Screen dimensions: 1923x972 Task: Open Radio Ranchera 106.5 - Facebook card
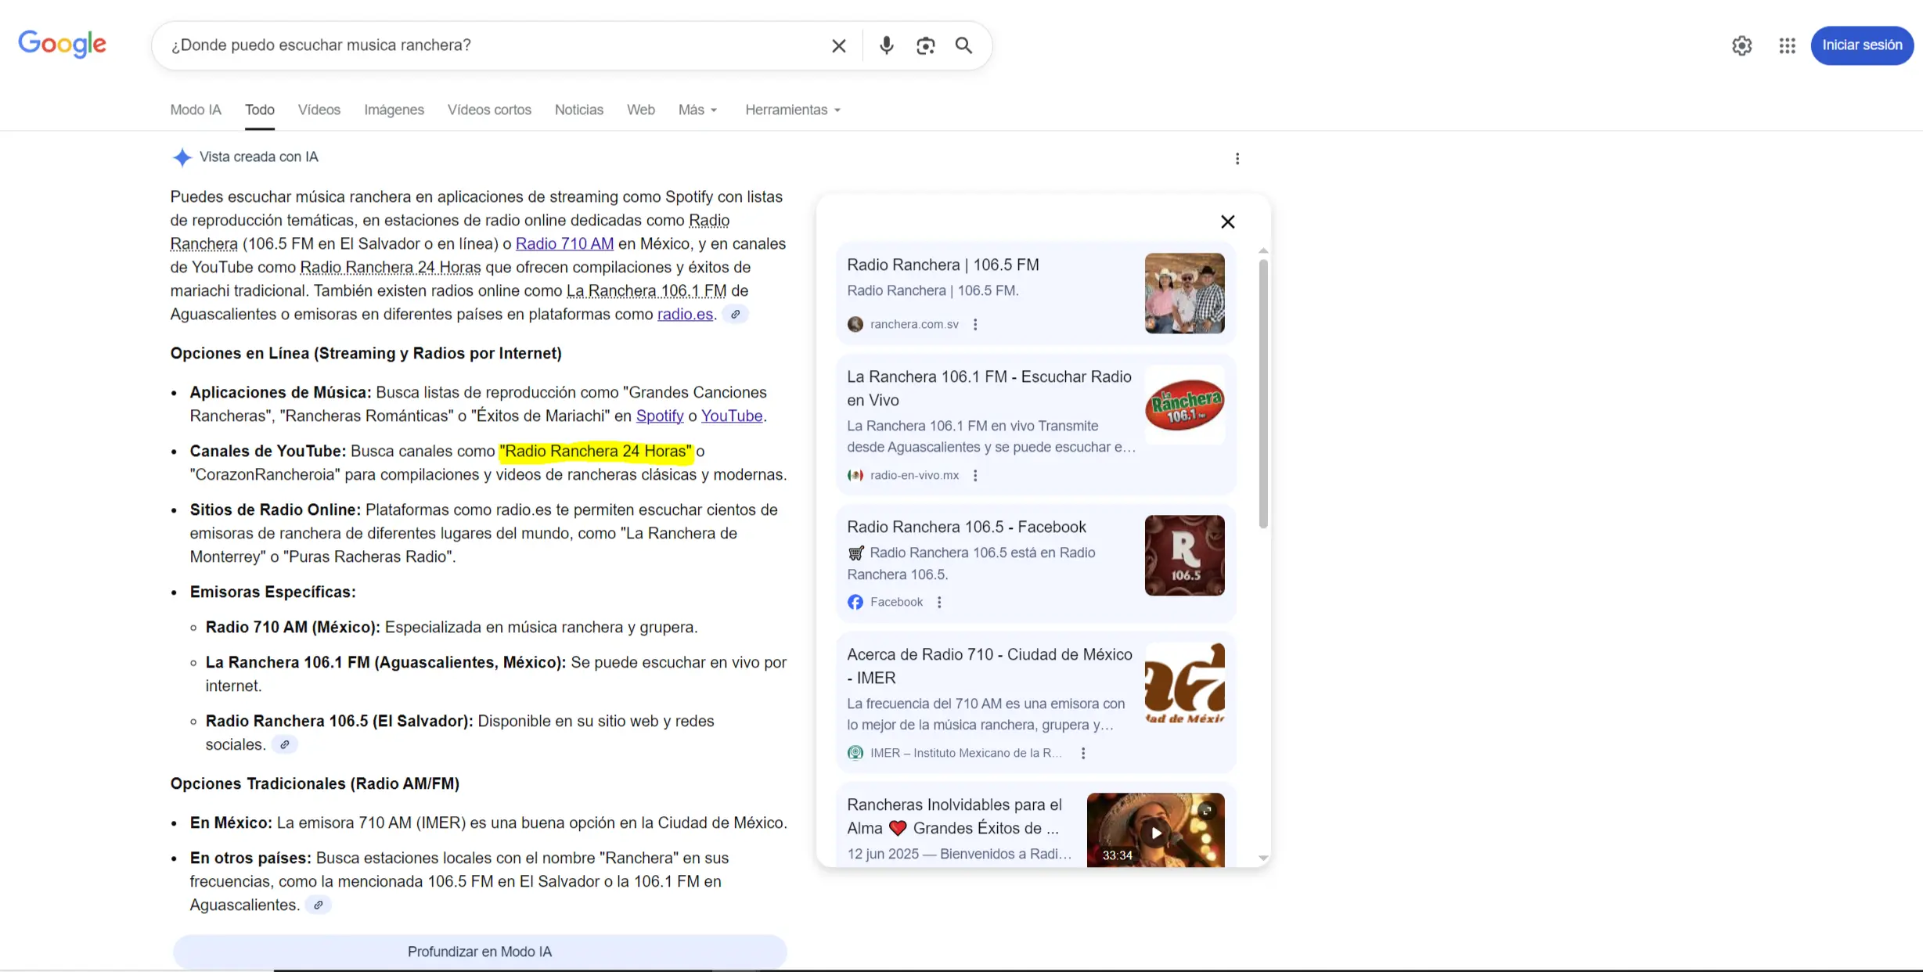pos(1035,563)
